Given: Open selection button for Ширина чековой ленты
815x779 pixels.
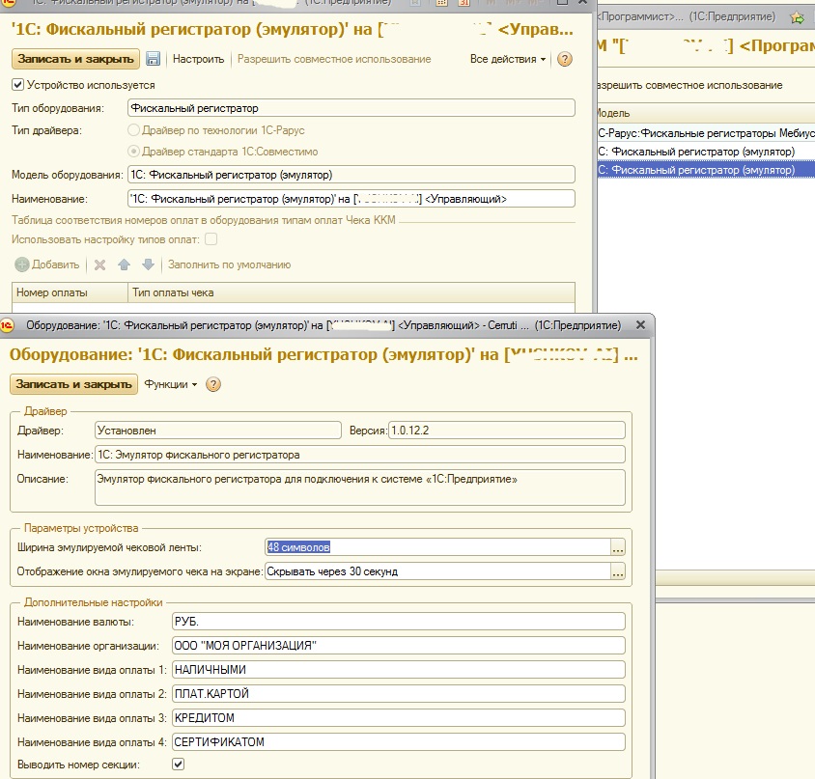Looking at the screenshot, I should [x=618, y=547].
